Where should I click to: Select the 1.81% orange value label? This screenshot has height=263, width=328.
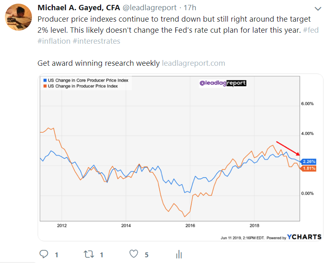click(309, 168)
